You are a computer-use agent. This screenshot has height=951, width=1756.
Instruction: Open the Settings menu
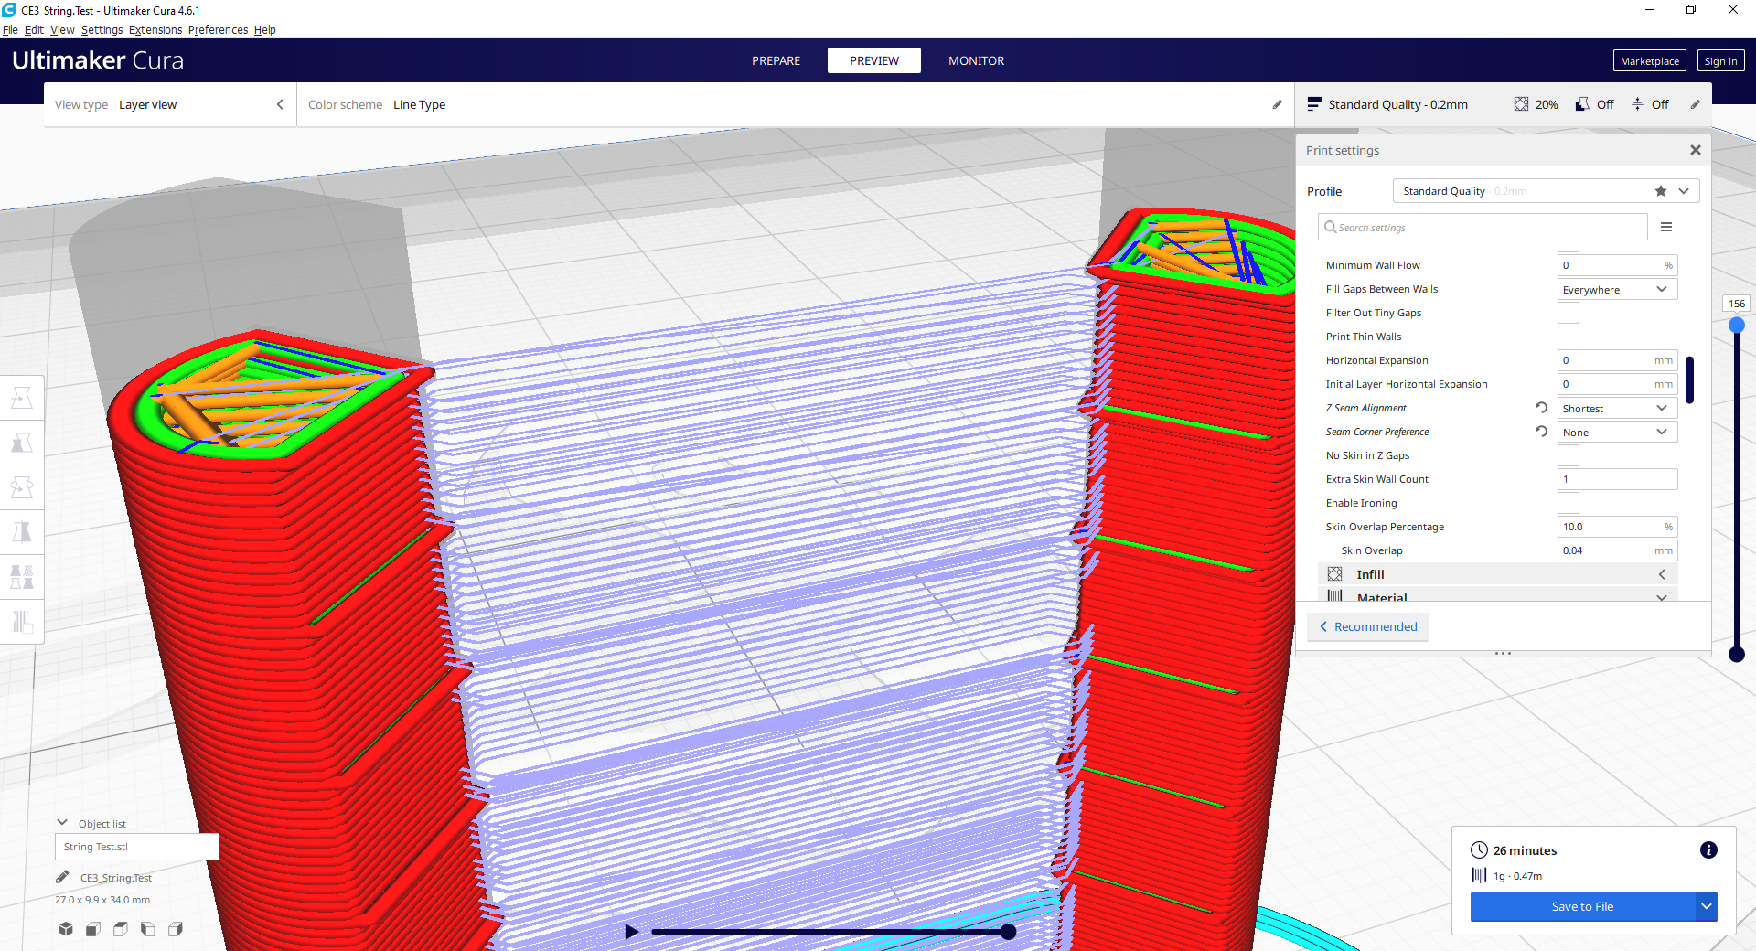coord(102,29)
